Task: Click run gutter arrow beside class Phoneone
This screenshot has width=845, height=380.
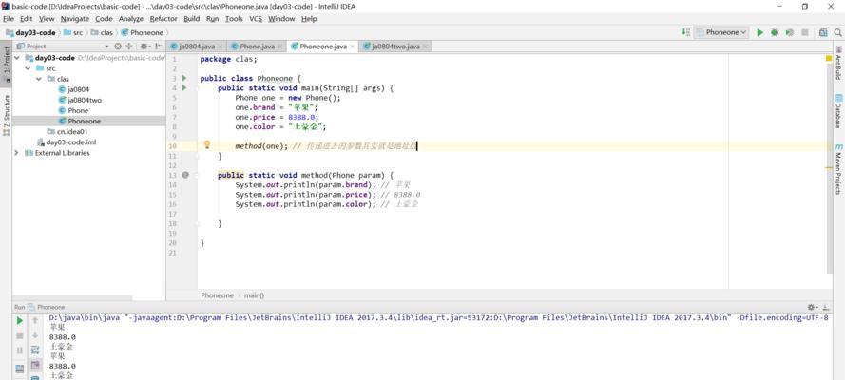Action: point(184,78)
